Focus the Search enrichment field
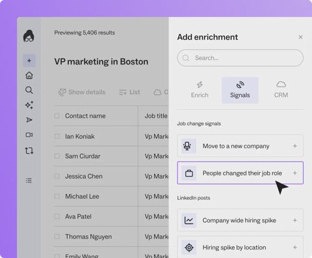This screenshot has width=312, height=258. point(240,58)
